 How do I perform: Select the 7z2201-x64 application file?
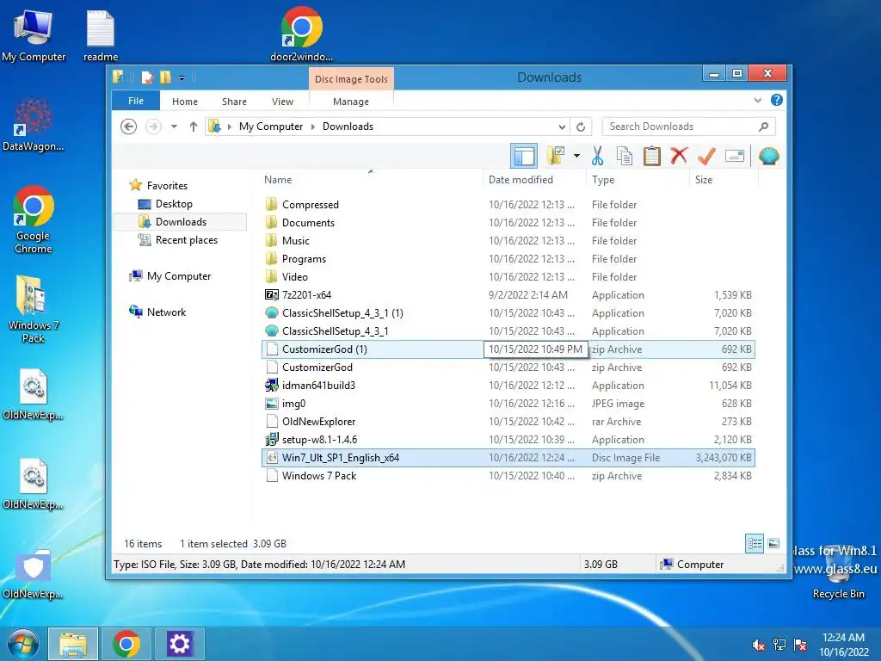[x=508, y=294]
